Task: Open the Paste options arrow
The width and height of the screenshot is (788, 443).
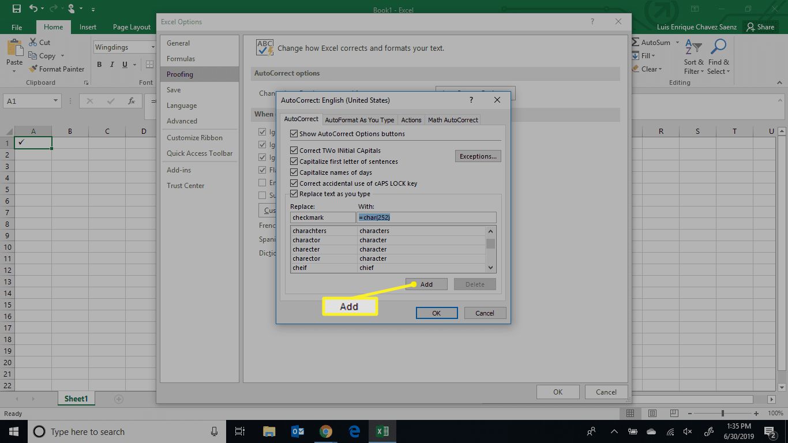Action: coord(14,71)
